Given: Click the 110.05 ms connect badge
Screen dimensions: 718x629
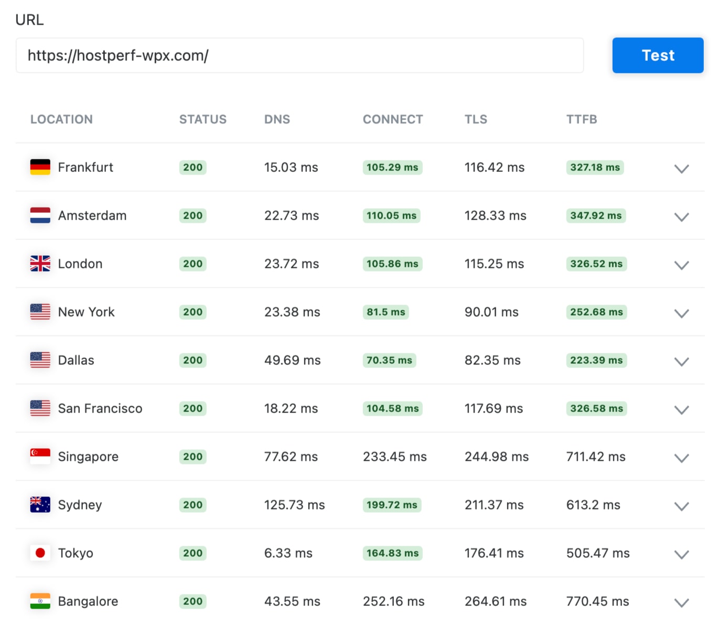Looking at the screenshot, I should point(391,215).
